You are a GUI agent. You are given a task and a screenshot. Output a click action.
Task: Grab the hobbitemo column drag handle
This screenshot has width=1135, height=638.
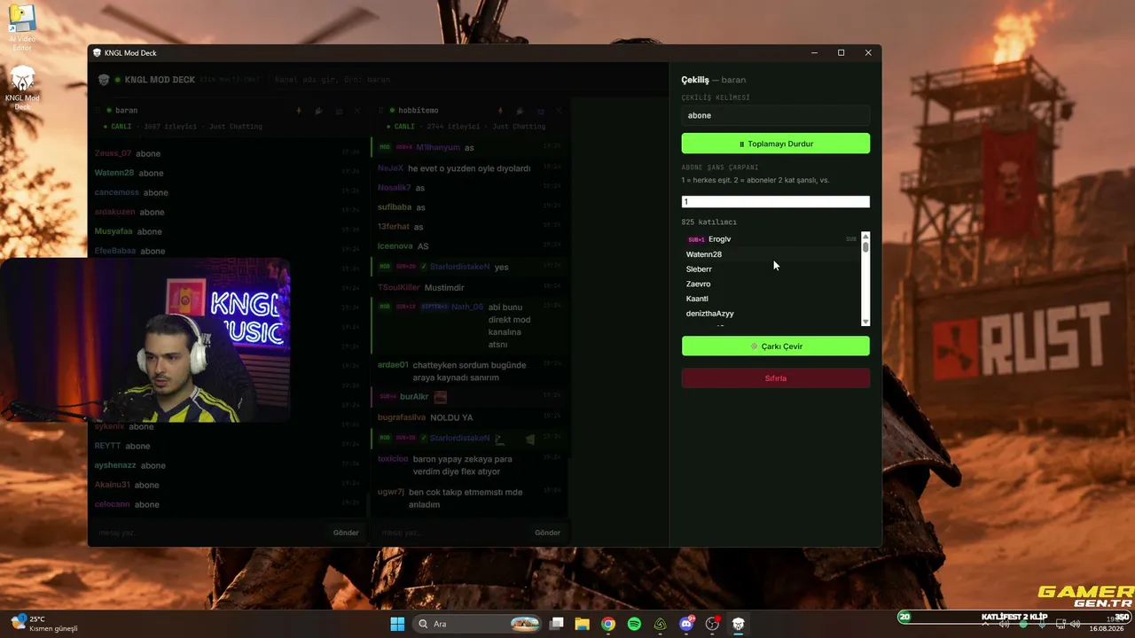coord(380,111)
